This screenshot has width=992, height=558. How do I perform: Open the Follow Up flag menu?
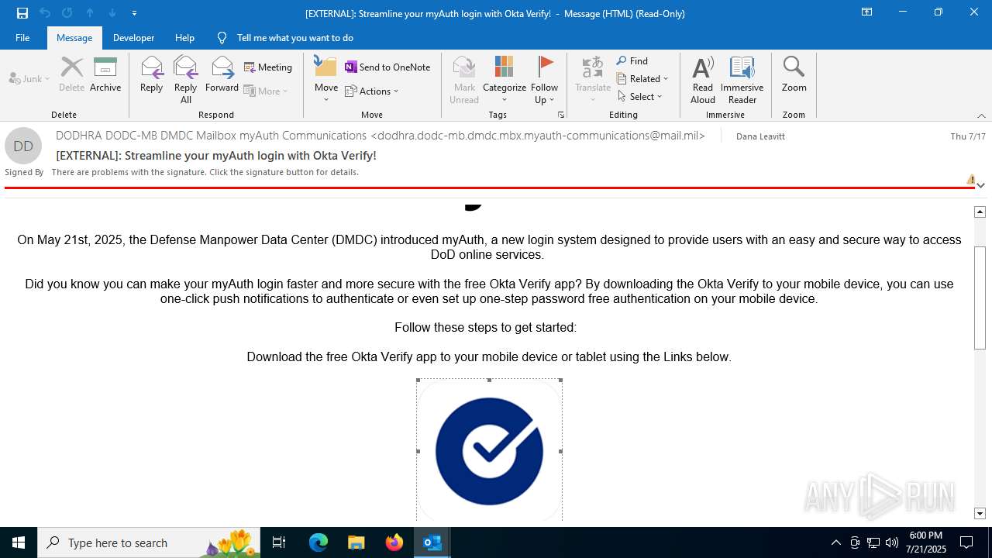[x=545, y=80]
